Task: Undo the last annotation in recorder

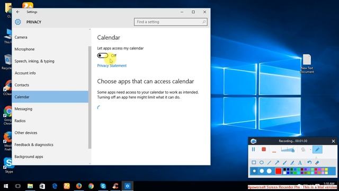Action: coord(309,162)
